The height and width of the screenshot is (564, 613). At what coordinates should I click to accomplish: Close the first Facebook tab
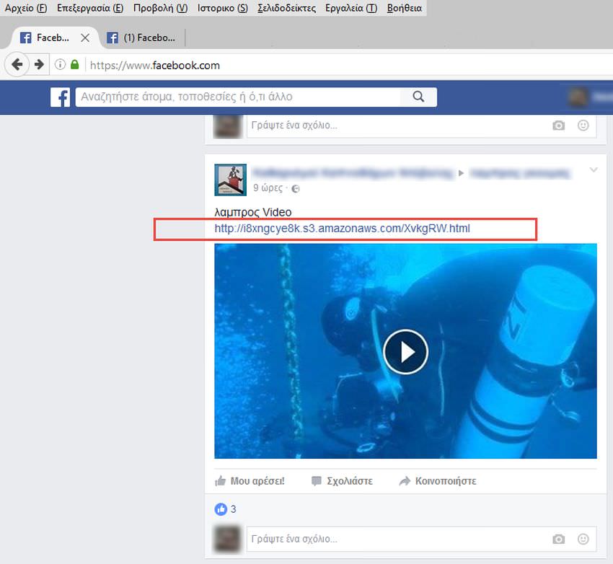[86, 38]
